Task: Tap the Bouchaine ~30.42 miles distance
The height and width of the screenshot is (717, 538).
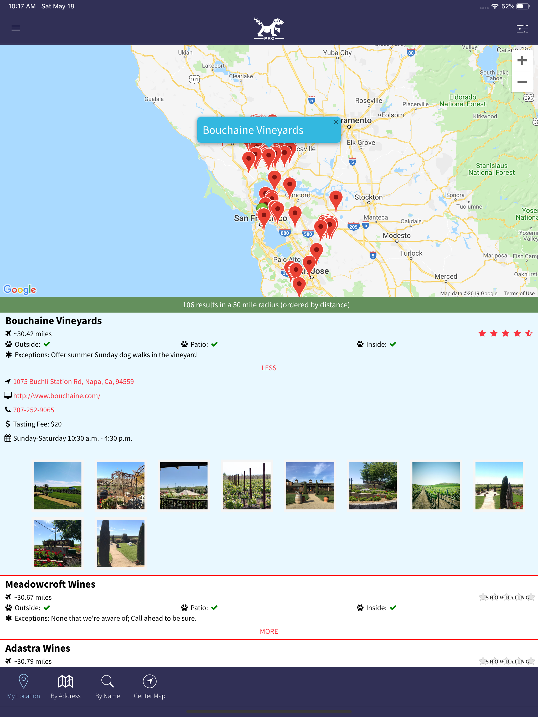Action: (33, 334)
